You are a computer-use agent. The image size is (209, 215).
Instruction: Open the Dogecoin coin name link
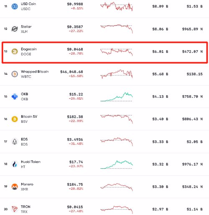tap(29, 49)
